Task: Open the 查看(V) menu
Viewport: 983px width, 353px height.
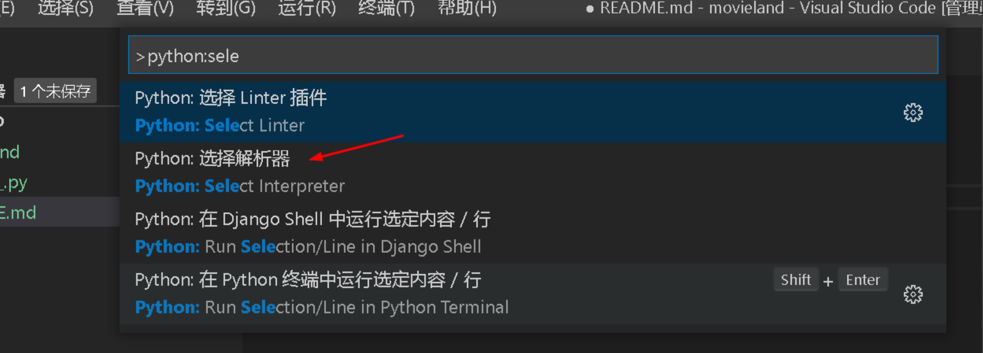Action: tap(145, 8)
